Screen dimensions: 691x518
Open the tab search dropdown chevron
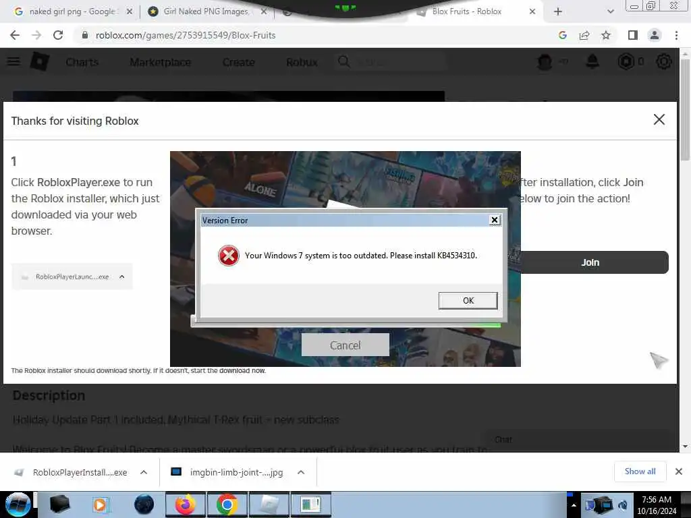(610, 11)
